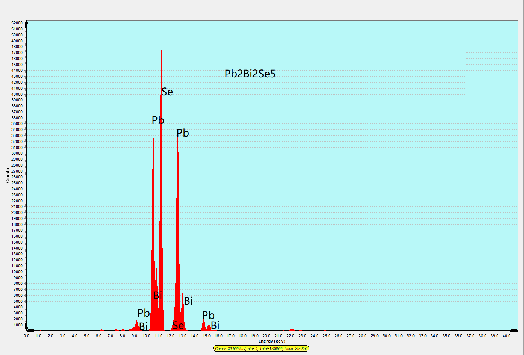The height and width of the screenshot is (355, 524).
Task: Click the Energy (keV) axis title
Action: 272,341
